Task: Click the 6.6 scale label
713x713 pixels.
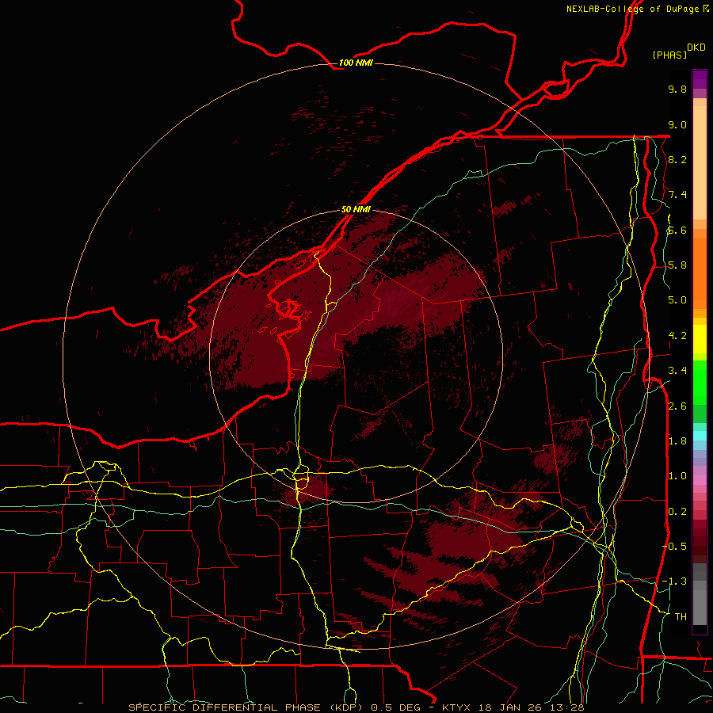Action: 677,230
